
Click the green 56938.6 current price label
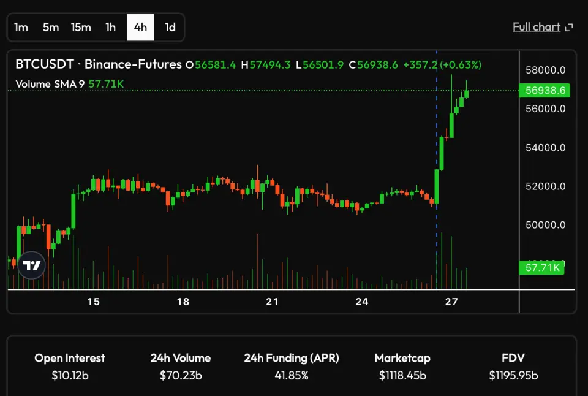click(544, 91)
